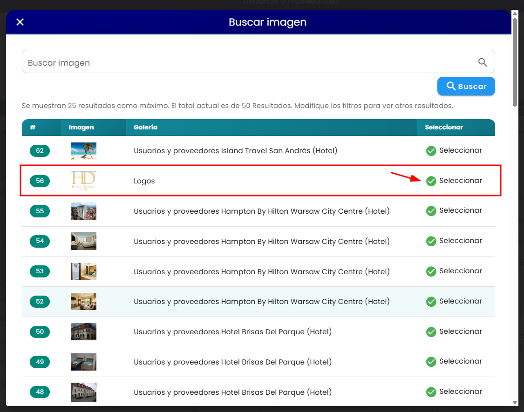The width and height of the screenshot is (524, 412).
Task: Open the palm beach thumbnail of image 62
Action: (83, 151)
